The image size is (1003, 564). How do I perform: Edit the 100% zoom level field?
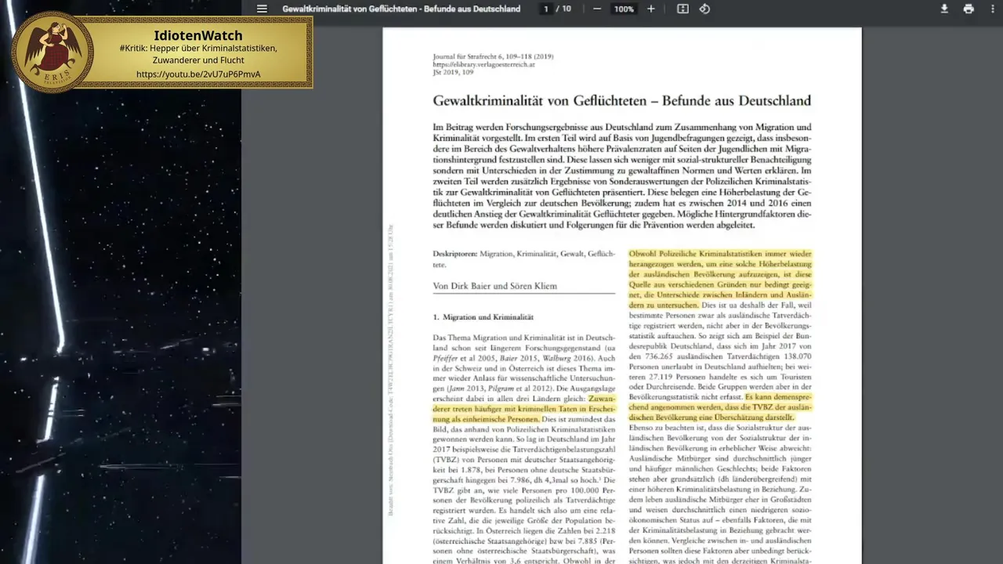click(x=624, y=9)
